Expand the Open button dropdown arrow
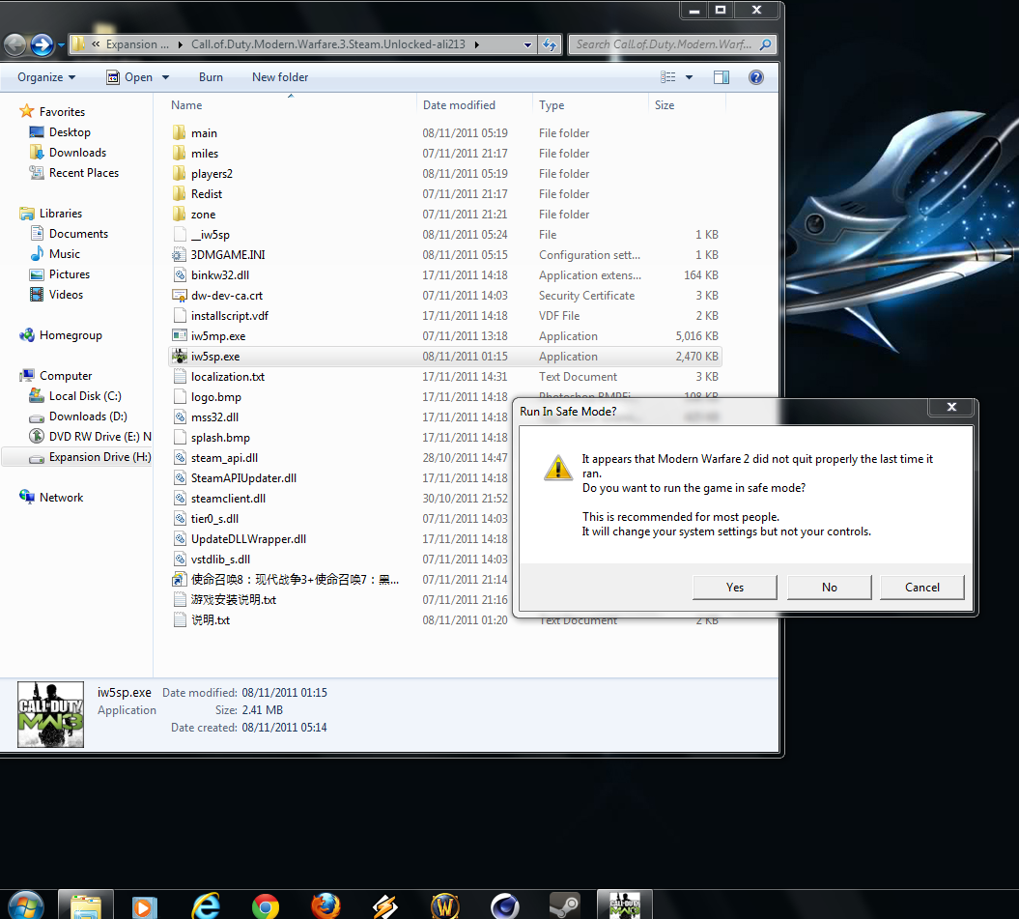The height and width of the screenshot is (919, 1019). (166, 77)
